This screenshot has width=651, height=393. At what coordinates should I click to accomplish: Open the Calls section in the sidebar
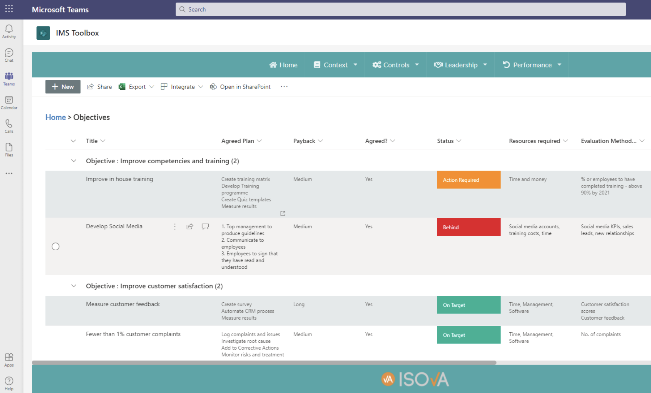(9, 126)
